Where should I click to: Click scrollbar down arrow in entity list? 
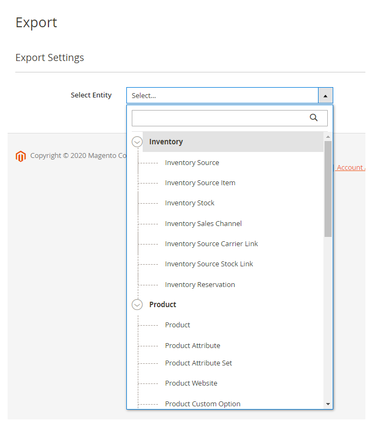pos(328,404)
